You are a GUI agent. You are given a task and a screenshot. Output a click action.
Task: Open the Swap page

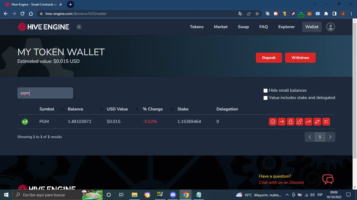243,27
